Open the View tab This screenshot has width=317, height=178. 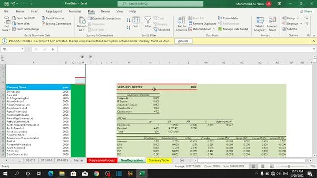[x=120, y=11]
